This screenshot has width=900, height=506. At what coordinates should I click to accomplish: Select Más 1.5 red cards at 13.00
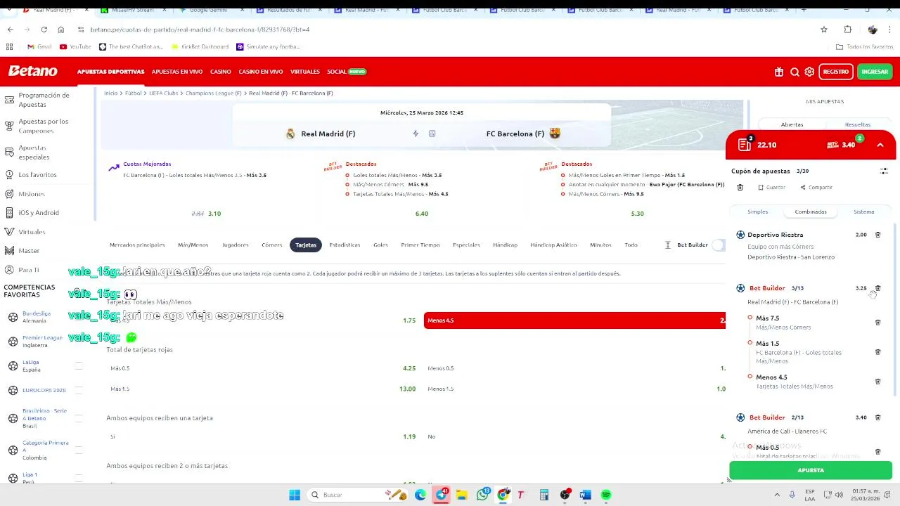tap(262, 389)
